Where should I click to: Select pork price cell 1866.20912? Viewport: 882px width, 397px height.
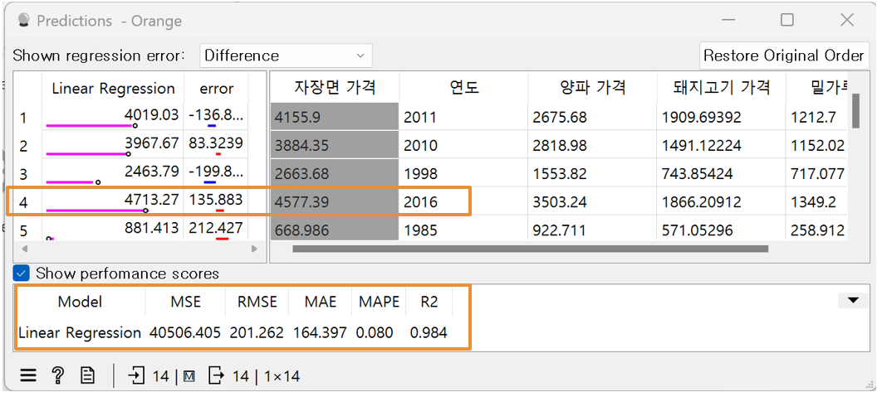click(721, 201)
